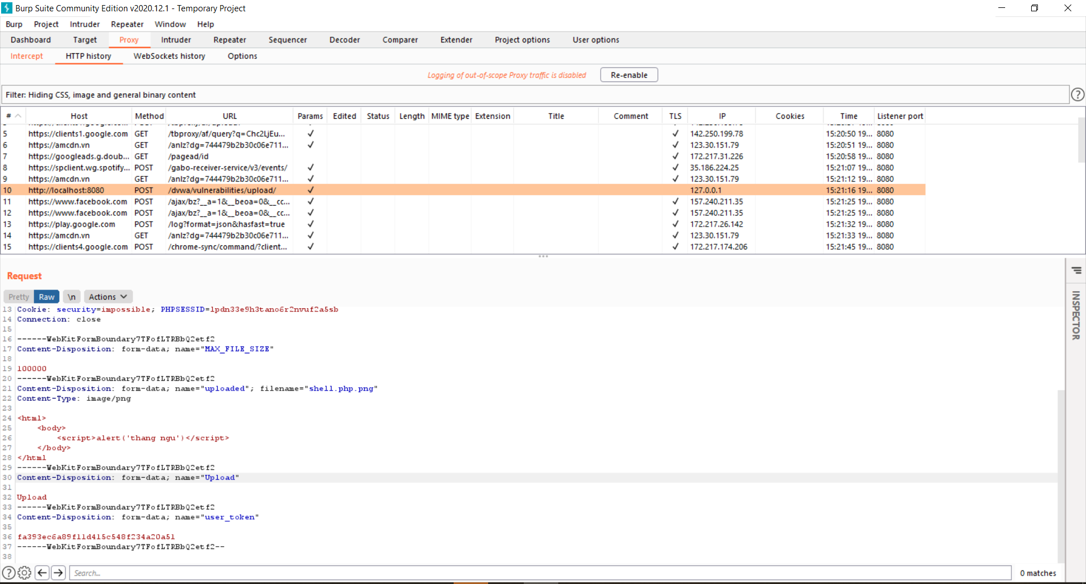Screen dimensions: 1086x584
Task: Open the Inspector panel layout icon
Action: [x=1076, y=270]
